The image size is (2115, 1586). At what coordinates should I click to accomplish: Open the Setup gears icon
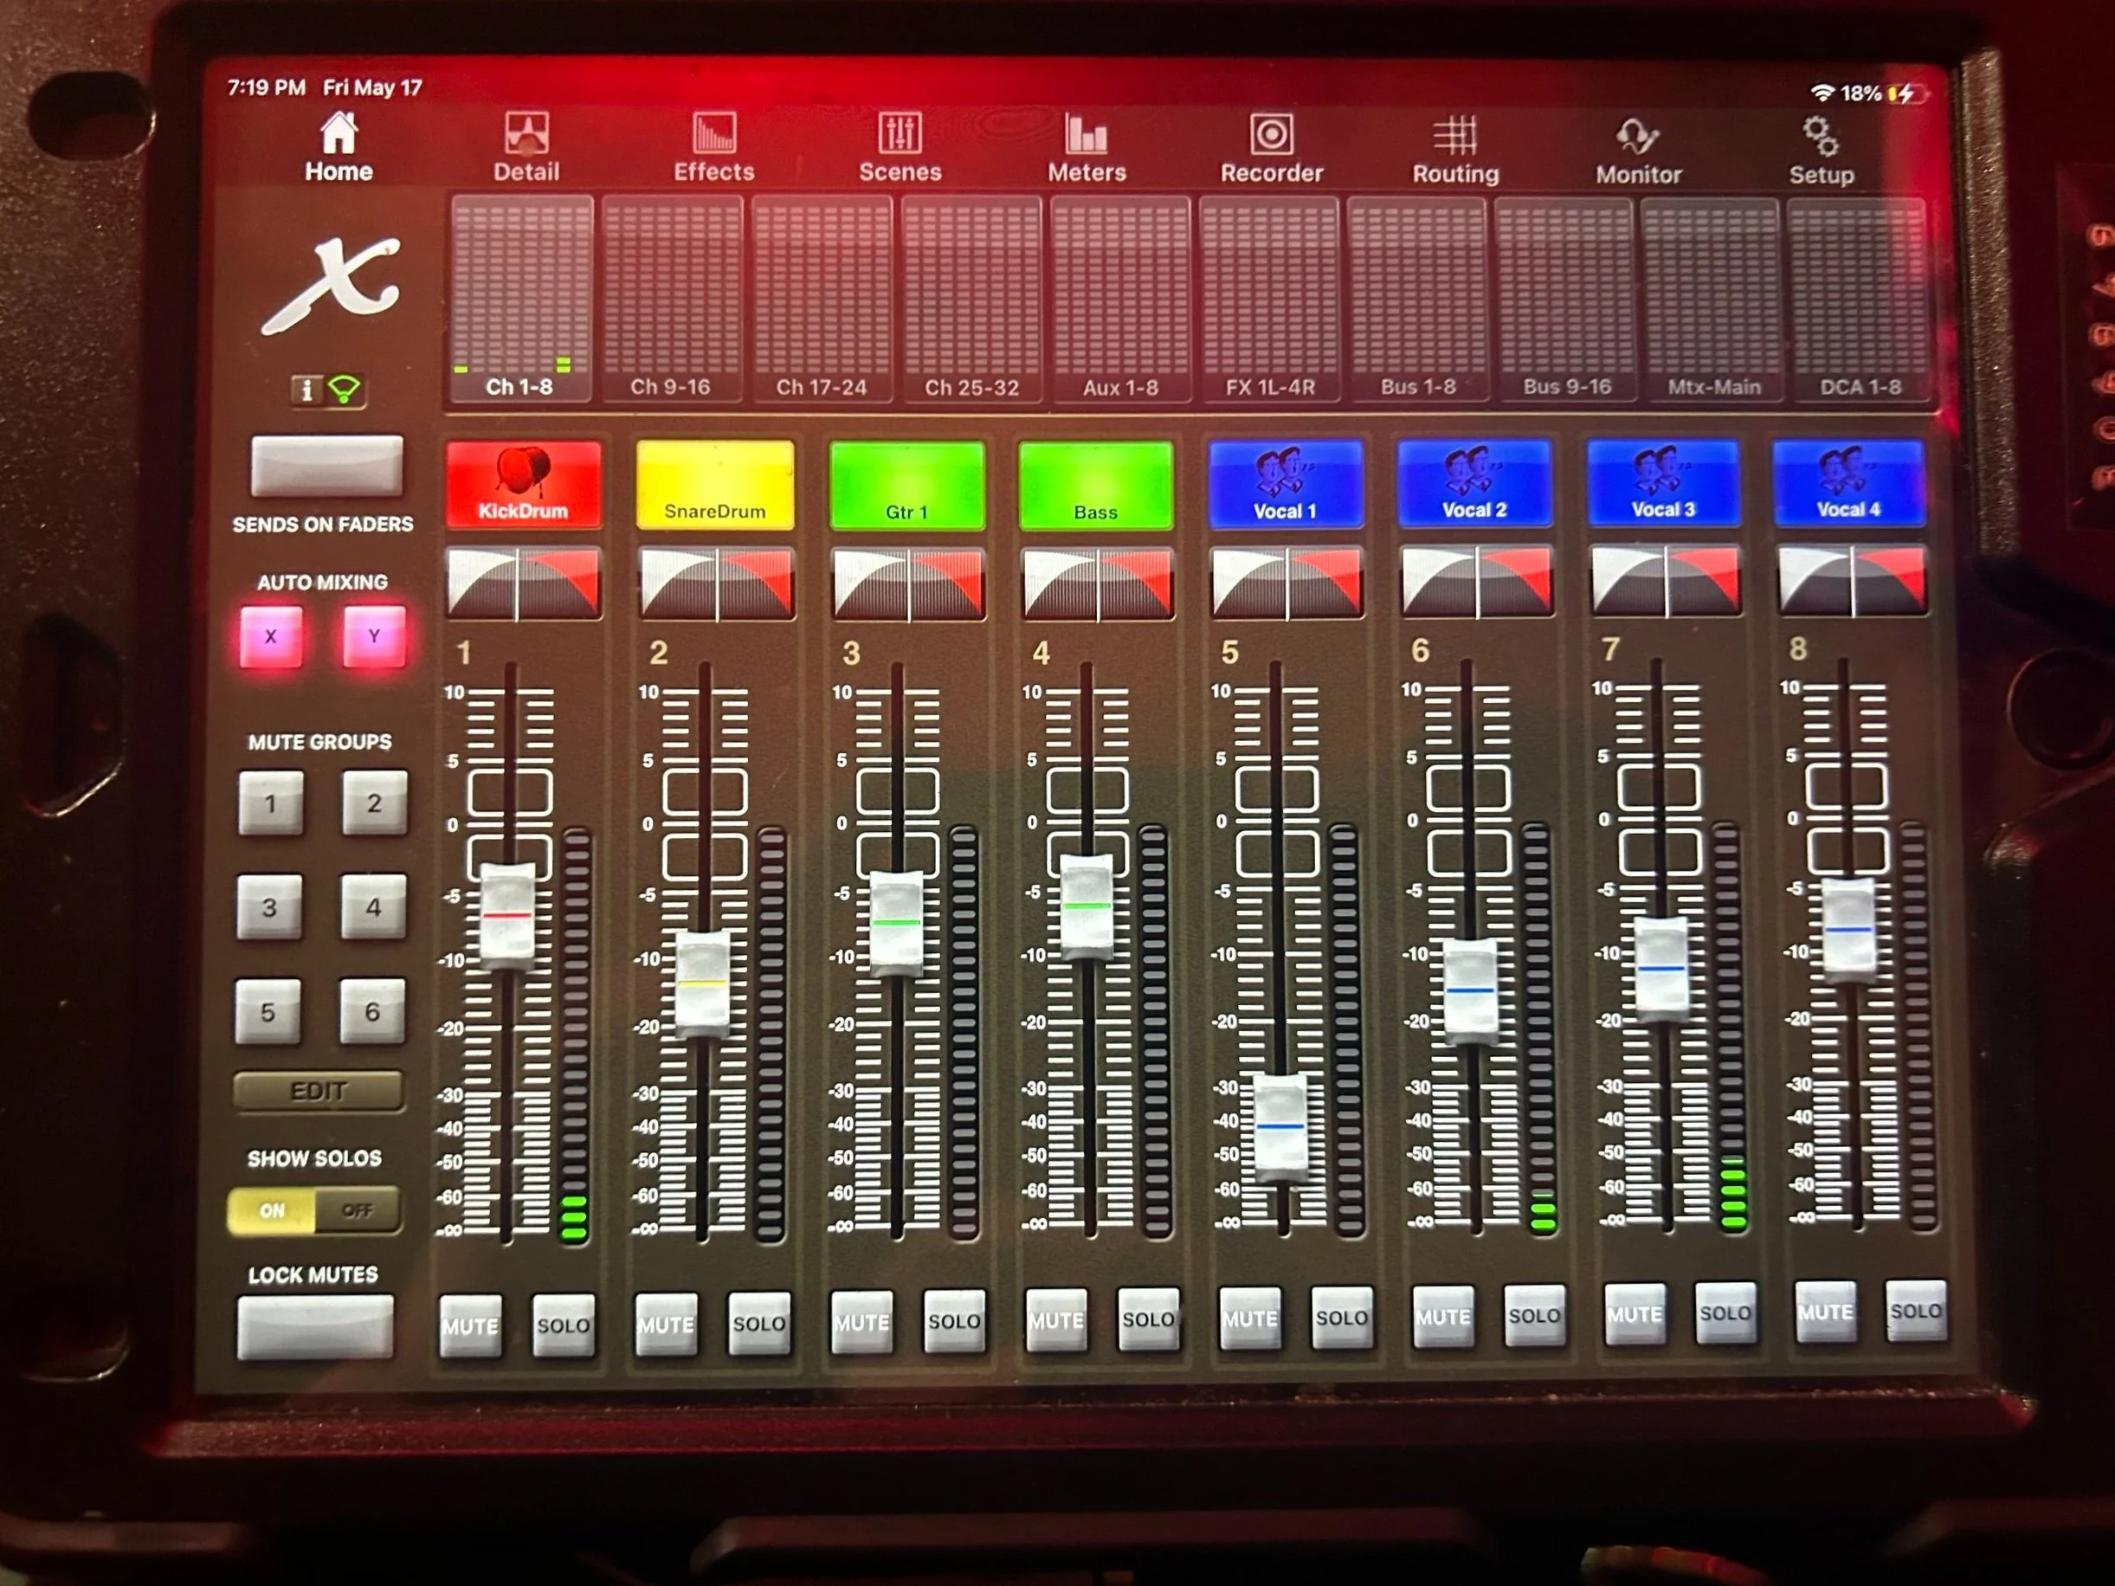tap(1821, 138)
